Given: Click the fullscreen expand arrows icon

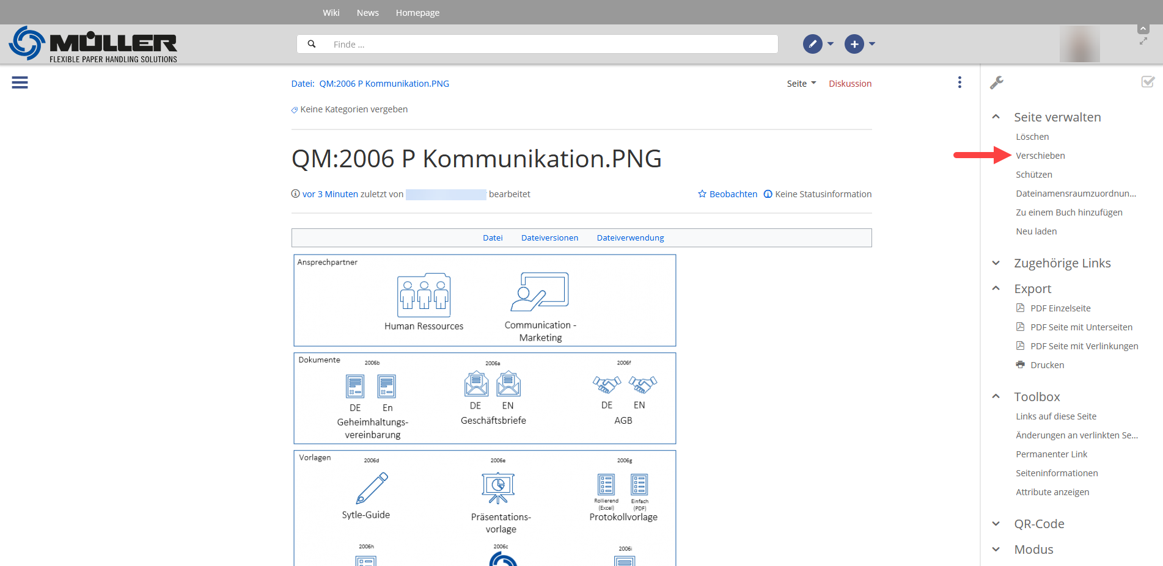Looking at the screenshot, I should click(1143, 42).
